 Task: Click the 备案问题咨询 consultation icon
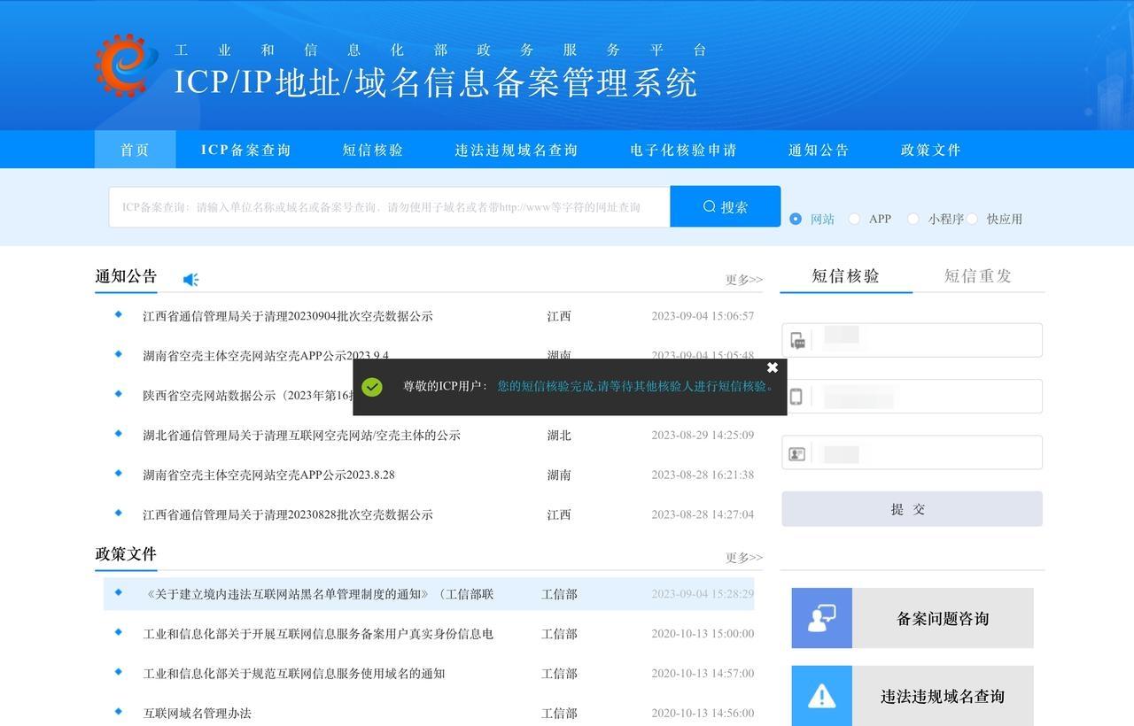[x=821, y=618]
